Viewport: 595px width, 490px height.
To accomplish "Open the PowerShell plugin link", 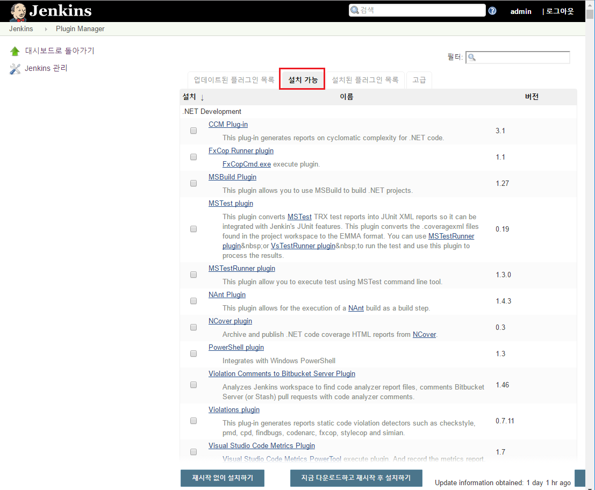I will coord(236,348).
